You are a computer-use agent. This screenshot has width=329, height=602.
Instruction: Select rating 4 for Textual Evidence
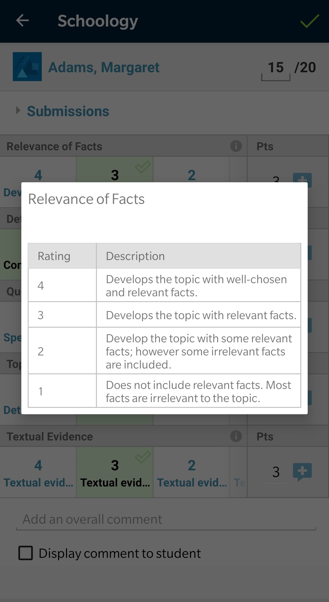coord(38,472)
